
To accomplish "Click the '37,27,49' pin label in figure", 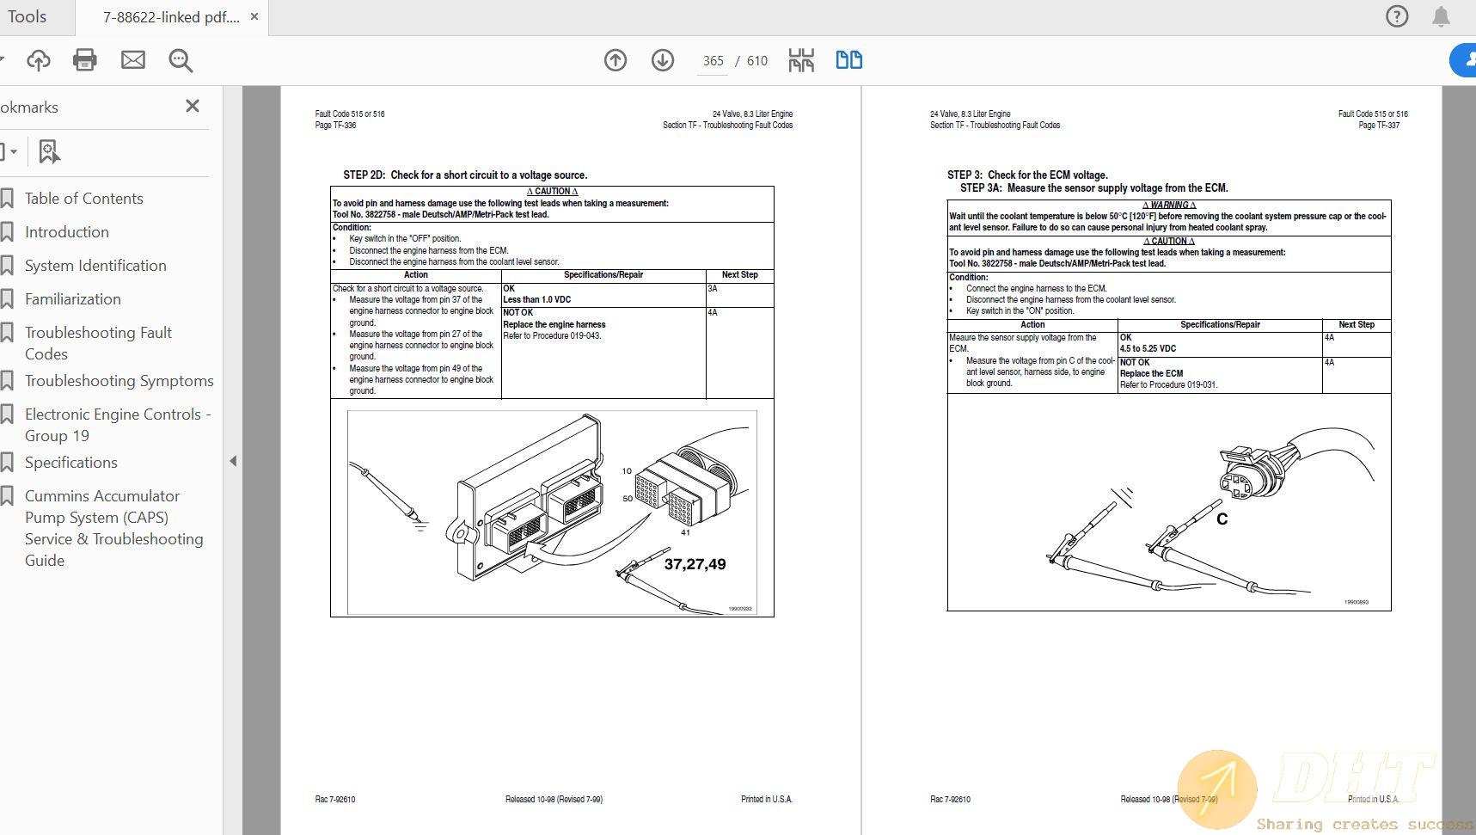I will click(x=695, y=564).
